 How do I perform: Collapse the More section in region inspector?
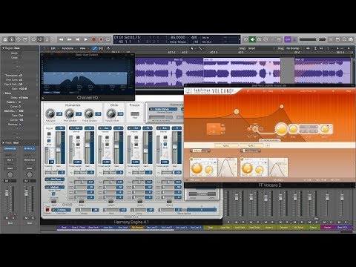click(x=4, y=93)
